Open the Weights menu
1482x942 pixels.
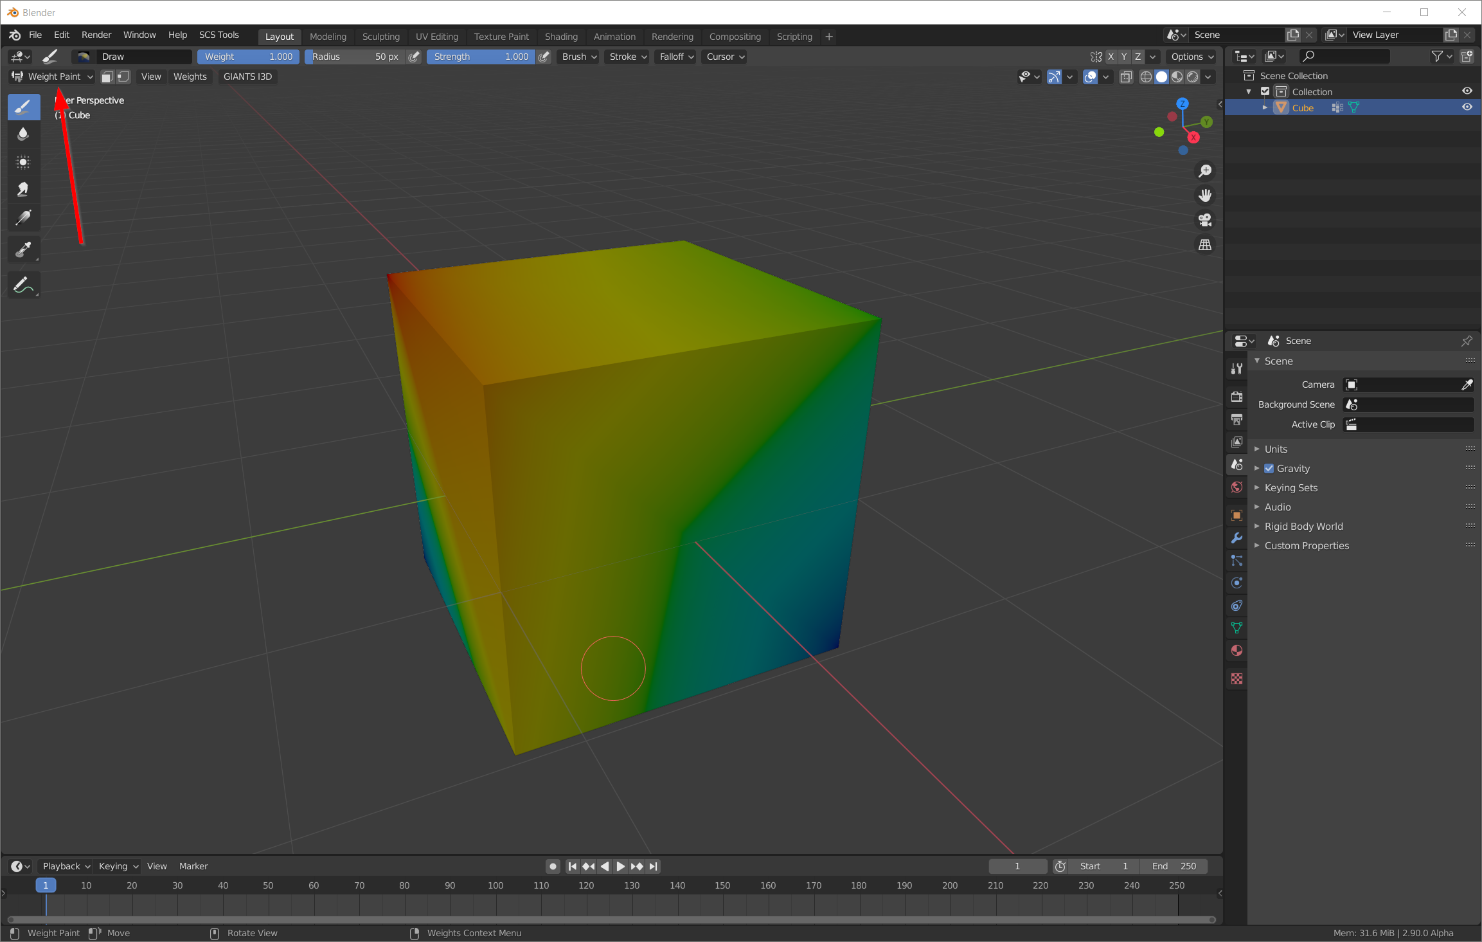coord(190,77)
